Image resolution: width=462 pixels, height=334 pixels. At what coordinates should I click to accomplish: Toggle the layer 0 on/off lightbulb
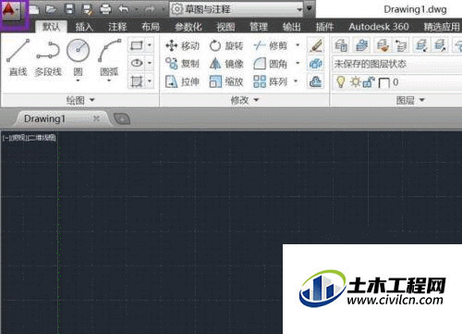click(x=340, y=82)
